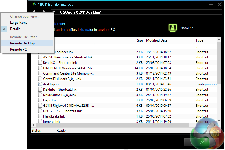Click file icon beside DiskInfo shortcut
Image resolution: width=225 pixels, height=150 pixels.
40,90
